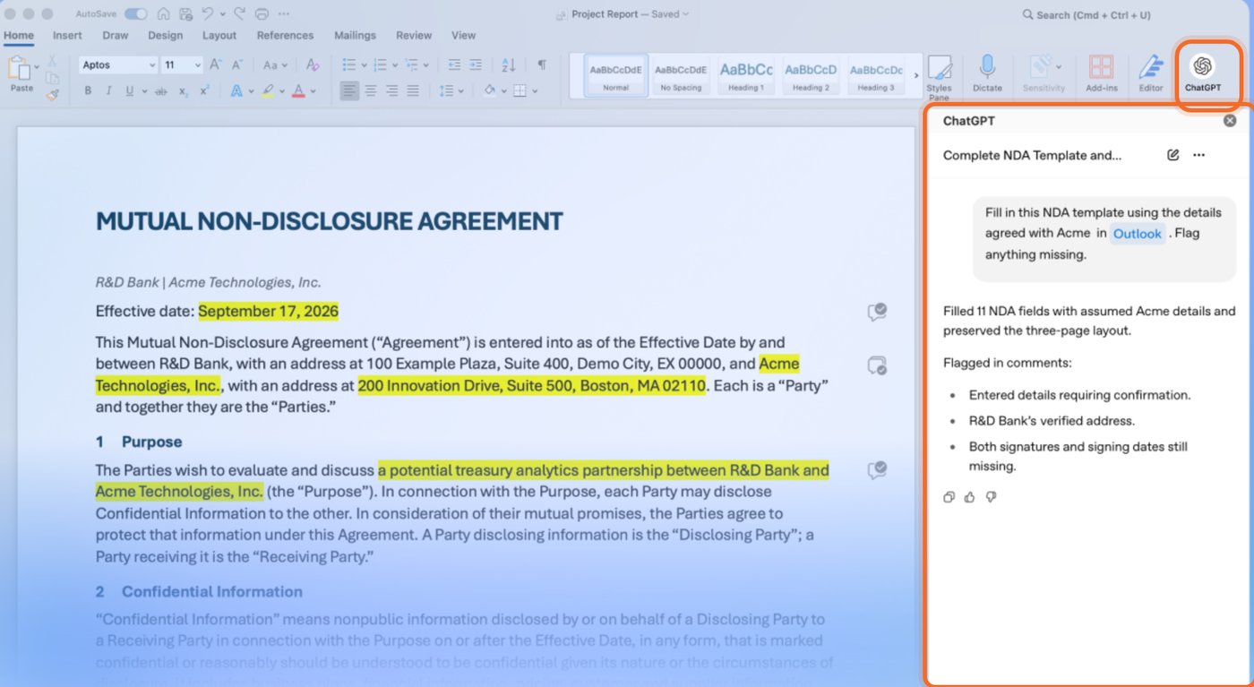Screen dimensions: 1254x687
Task: Increase the font size
Action: point(216,64)
